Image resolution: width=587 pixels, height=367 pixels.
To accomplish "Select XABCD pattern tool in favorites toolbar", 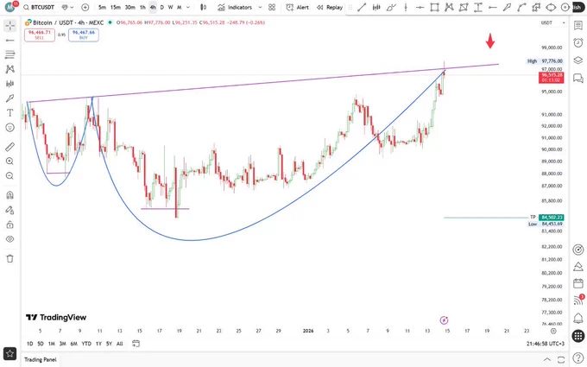I will pos(449,7).
